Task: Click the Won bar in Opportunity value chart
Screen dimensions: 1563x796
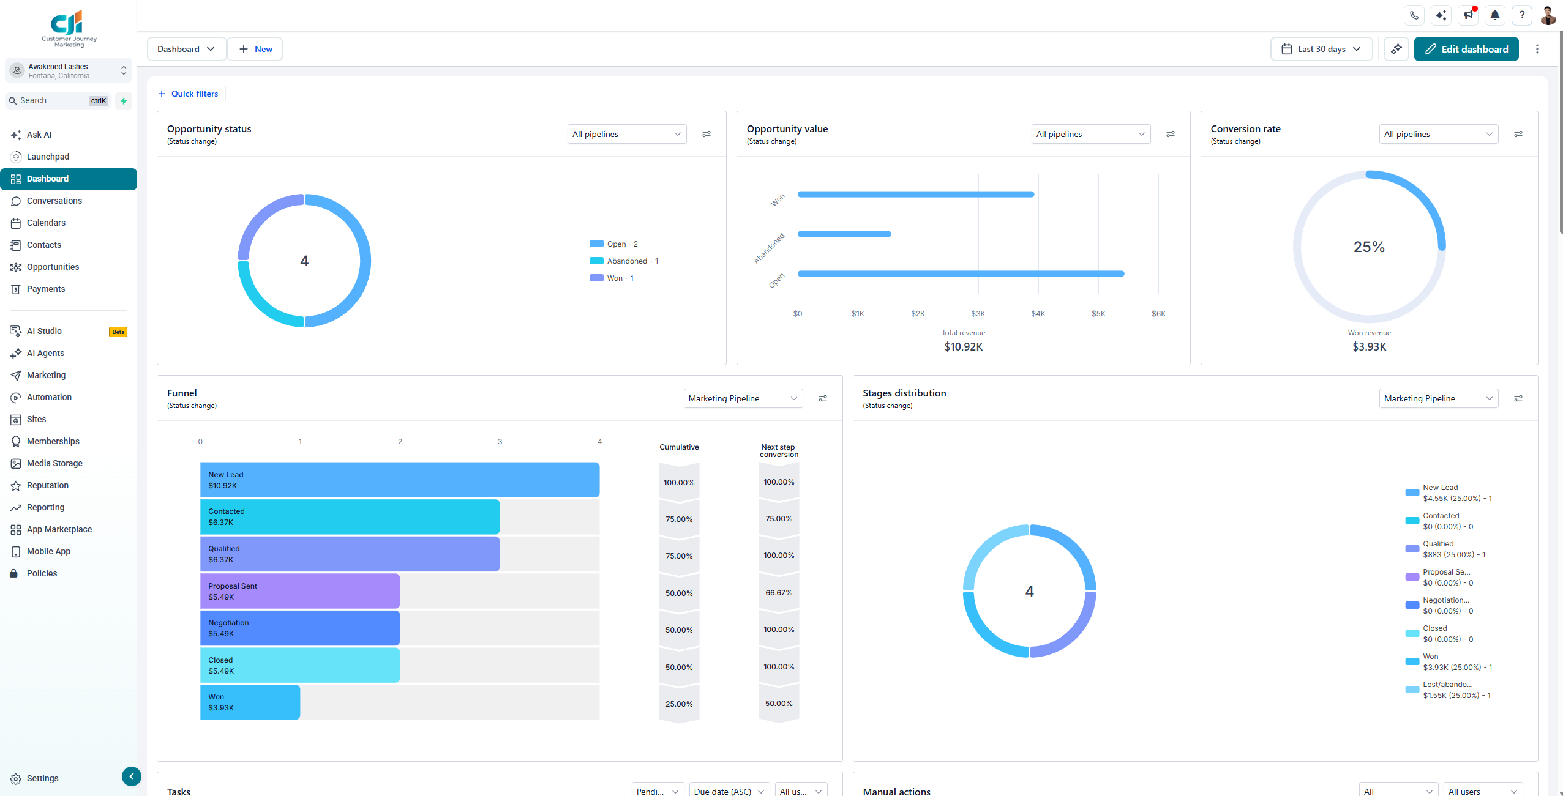Action: pyautogui.click(x=916, y=195)
